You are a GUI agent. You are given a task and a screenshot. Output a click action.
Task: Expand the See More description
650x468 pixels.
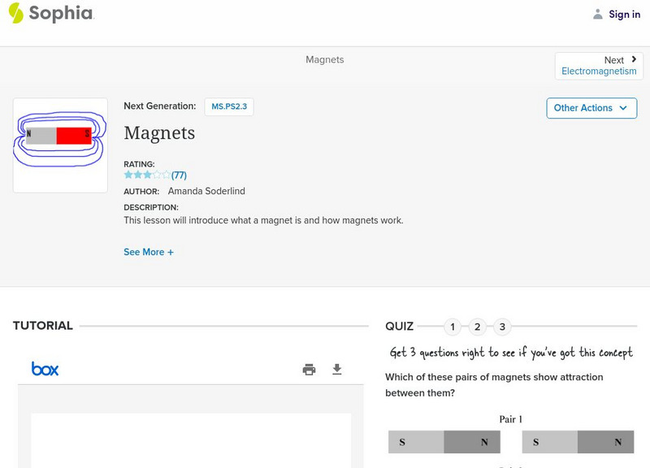coord(149,252)
